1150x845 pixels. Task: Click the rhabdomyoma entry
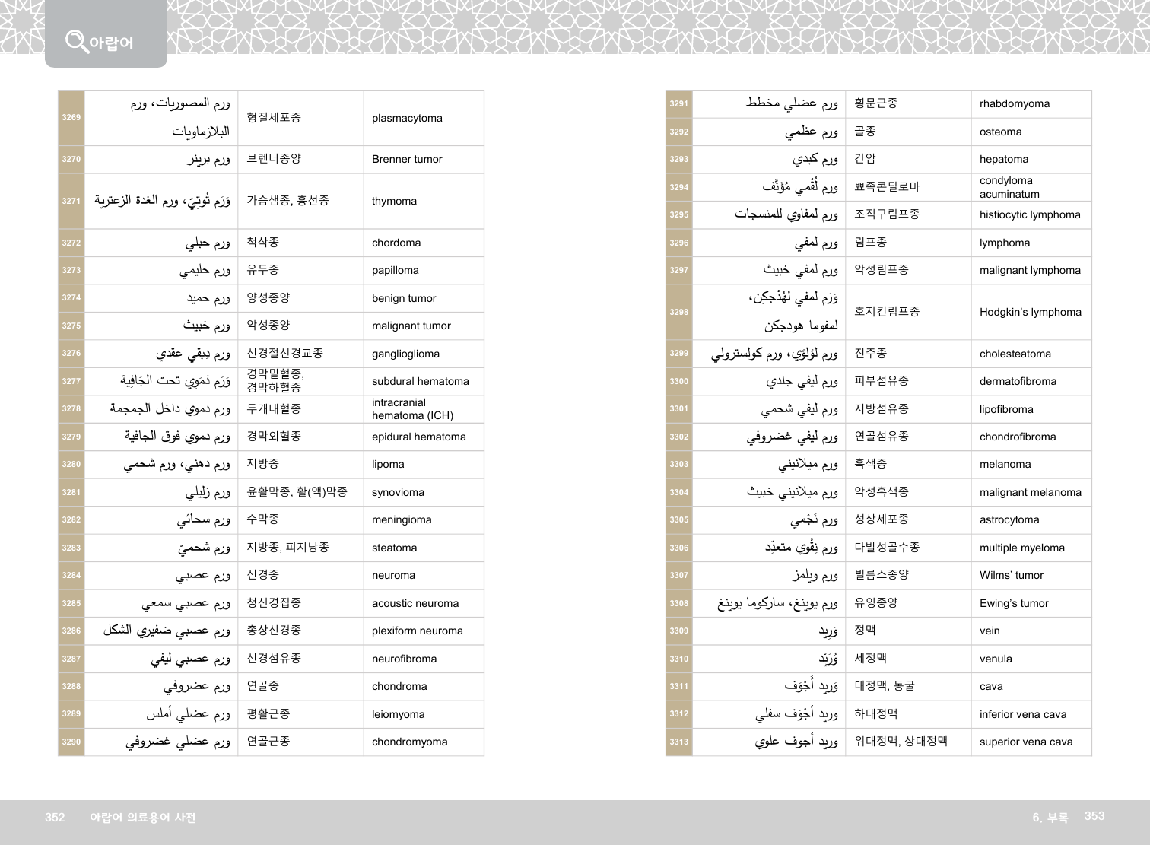click(x=1015, y=104)
